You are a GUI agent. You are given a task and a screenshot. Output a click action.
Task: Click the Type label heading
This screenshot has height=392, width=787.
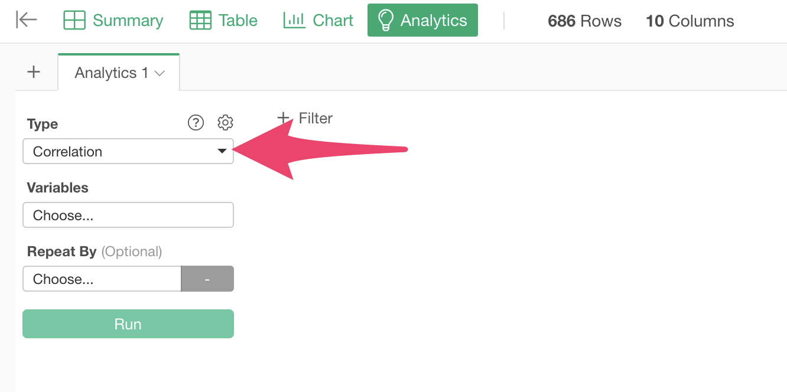tap(43, 124)
